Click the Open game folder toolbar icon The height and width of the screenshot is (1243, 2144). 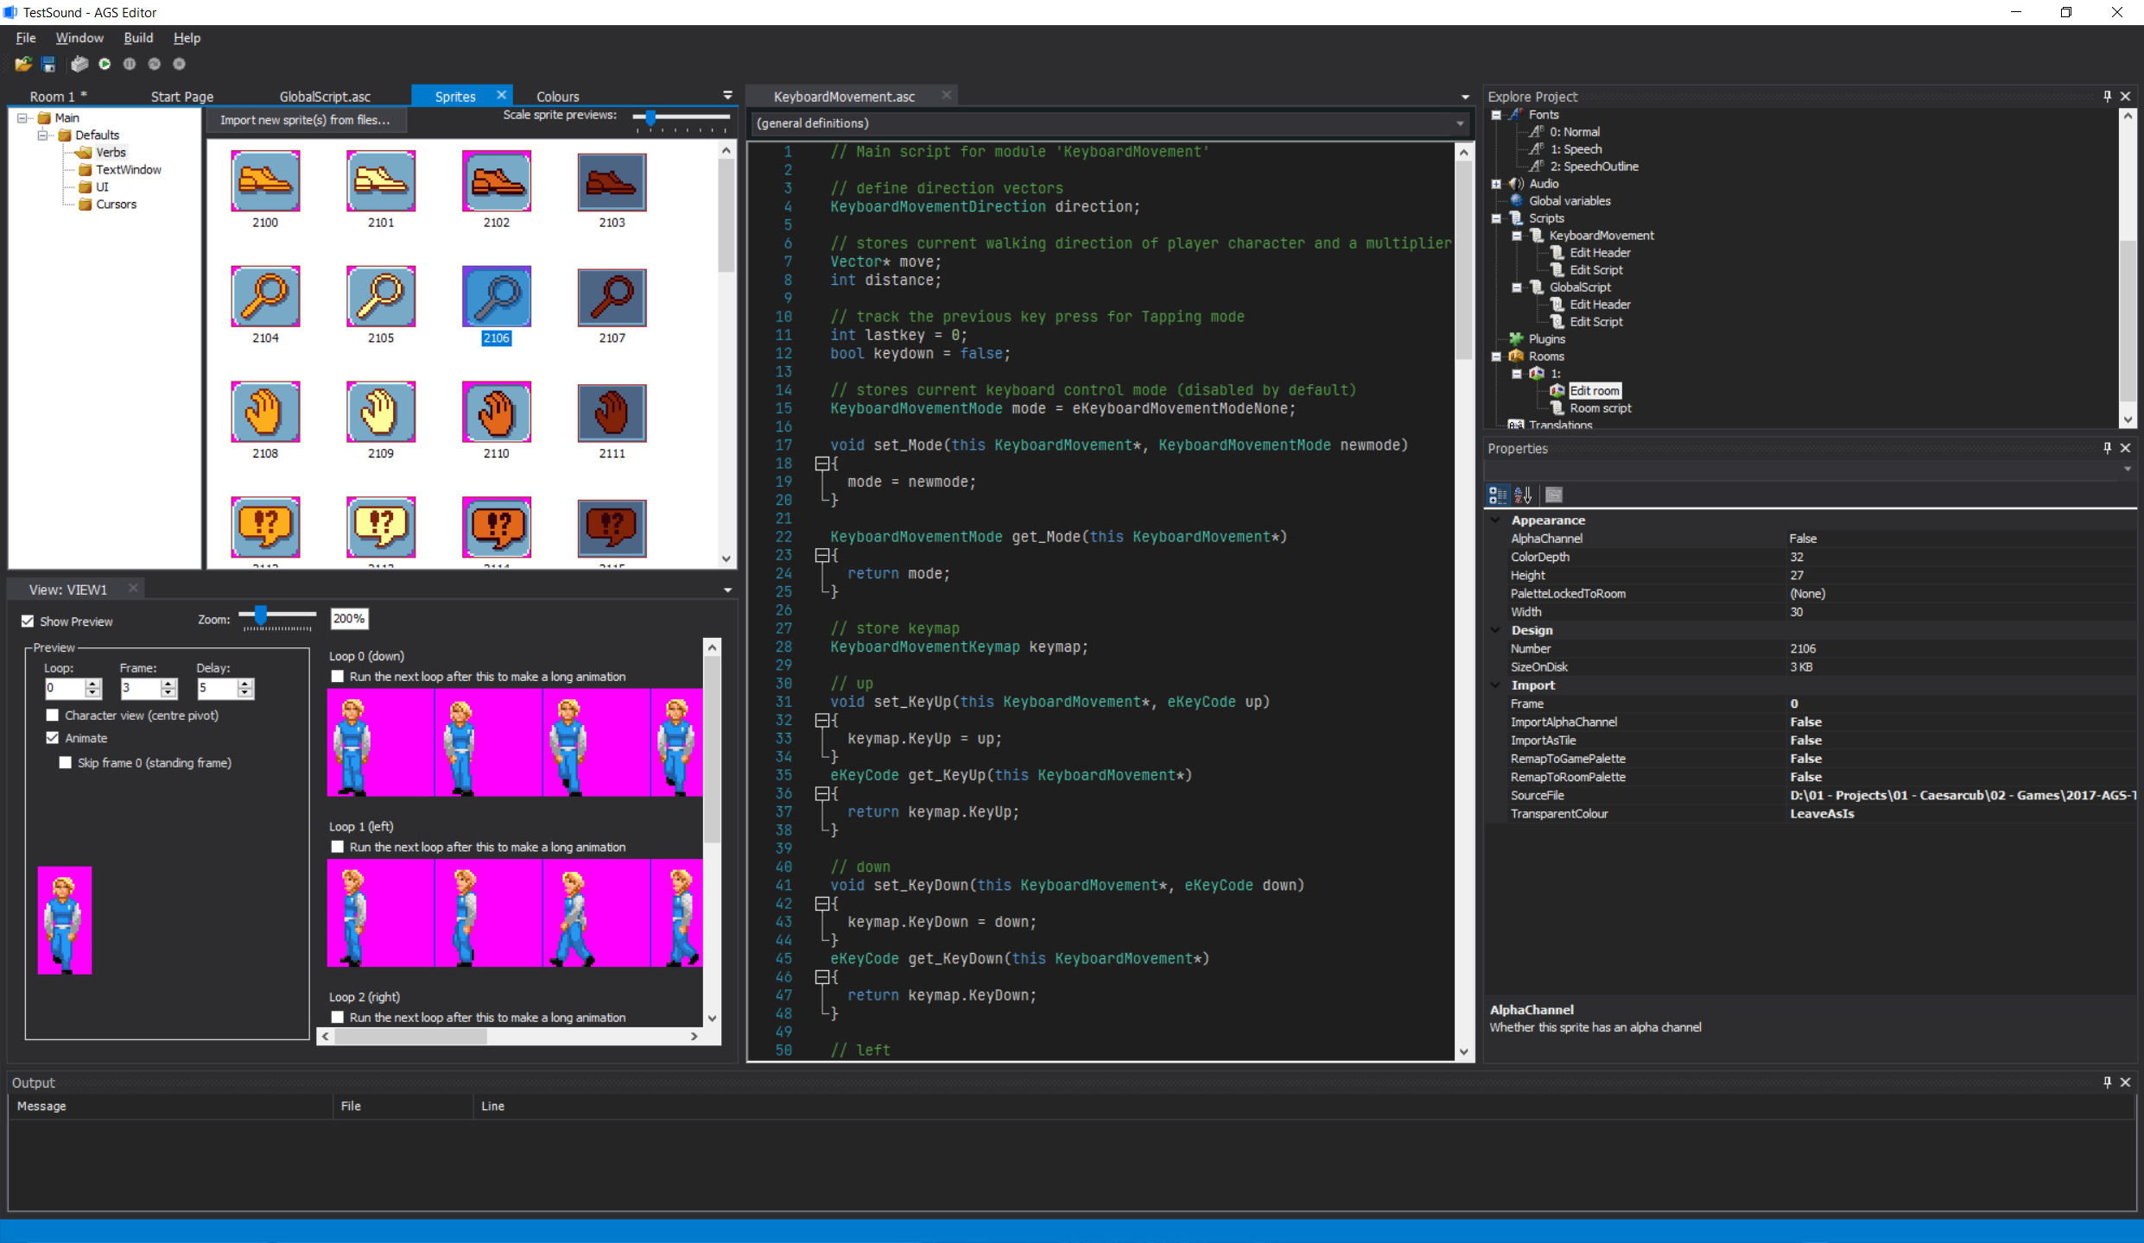[23, 64]
